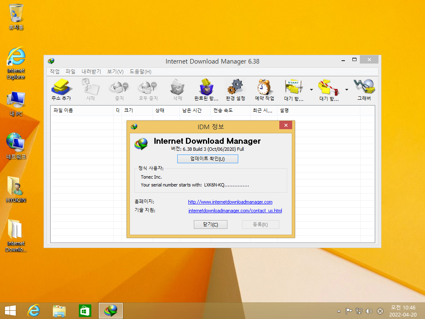Open the 보기(V) menu

click(115, 71)
